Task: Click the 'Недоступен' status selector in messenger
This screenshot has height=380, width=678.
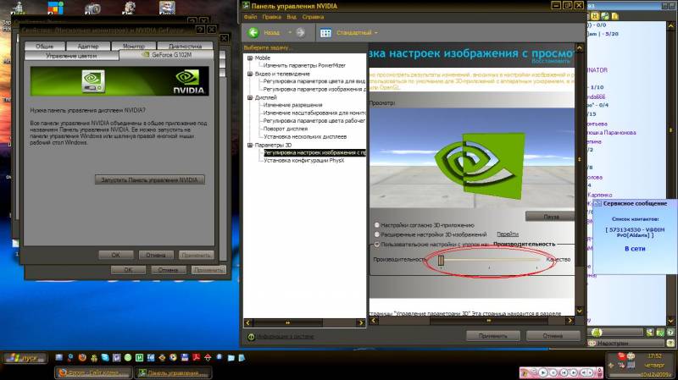Action: pos(626,344)
